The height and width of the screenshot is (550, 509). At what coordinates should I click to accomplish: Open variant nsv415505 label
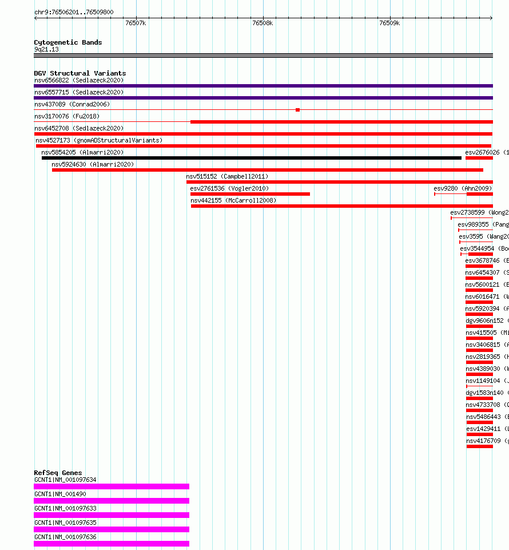pyautogui.click(x=487, y=332)
